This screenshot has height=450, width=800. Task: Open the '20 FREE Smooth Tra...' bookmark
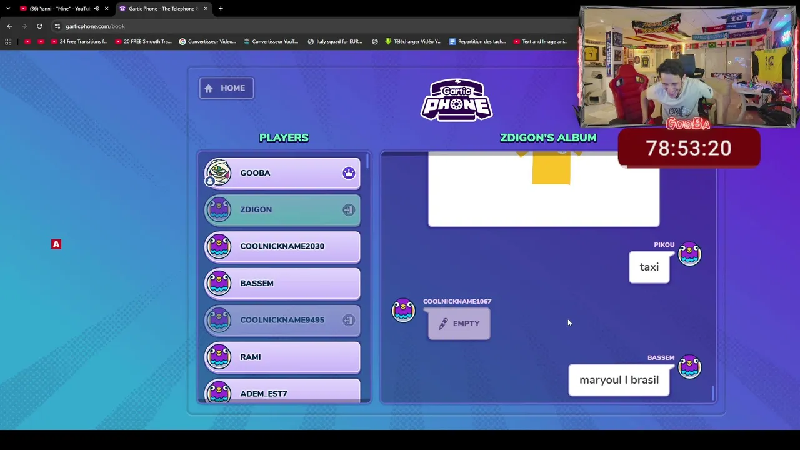click(x=143, y=42)
